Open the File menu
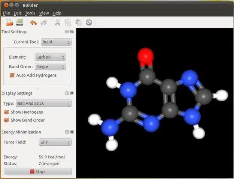 pos(6,13)
